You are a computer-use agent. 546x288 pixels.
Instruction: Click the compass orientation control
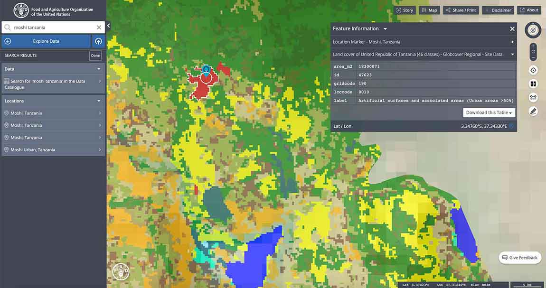[x=533, y=30]
